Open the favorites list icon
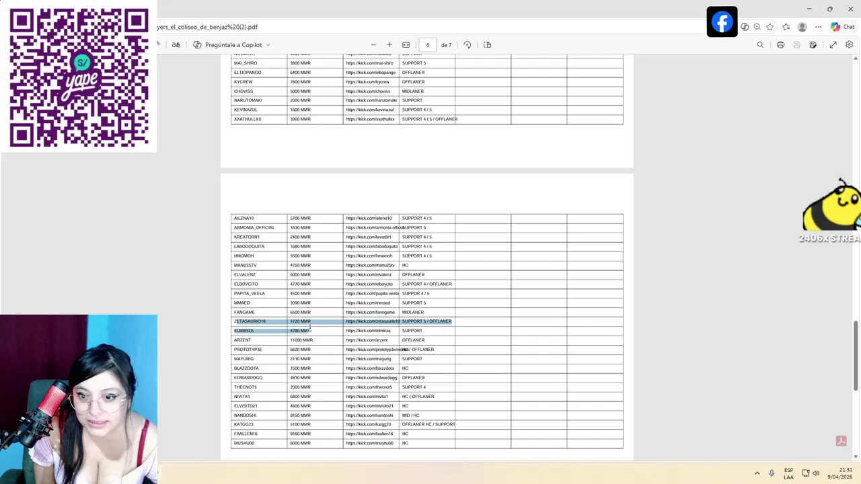 point(786,27)
